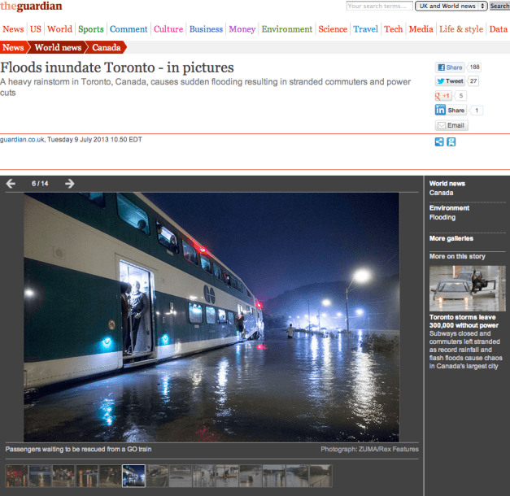Image resolution: width=510 pixels, height=496 pixels.
Task: Share on LinkedIn using the in button
Action: click(451, 111)
